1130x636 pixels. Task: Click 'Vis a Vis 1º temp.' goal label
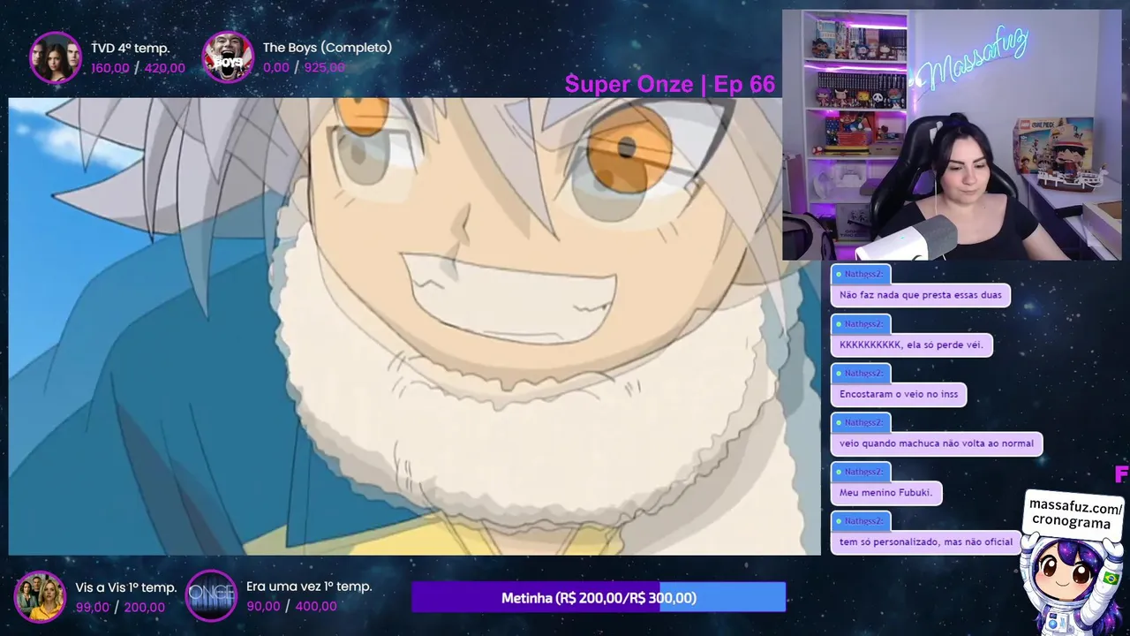126,587
